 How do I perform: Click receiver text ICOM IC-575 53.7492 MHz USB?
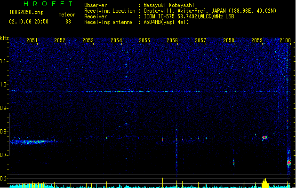pyautogui.click(x=189, y=16)
